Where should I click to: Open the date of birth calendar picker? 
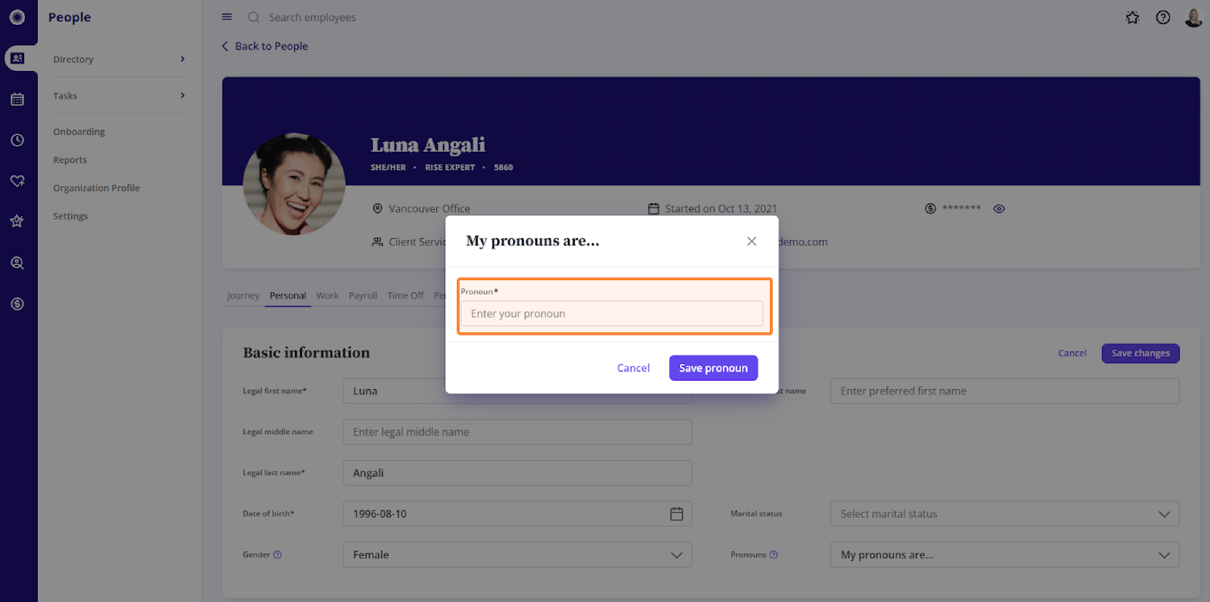pos(677,514)
